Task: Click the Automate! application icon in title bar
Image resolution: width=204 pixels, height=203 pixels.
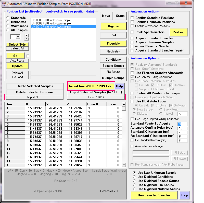Action: (x=4, y=4)
